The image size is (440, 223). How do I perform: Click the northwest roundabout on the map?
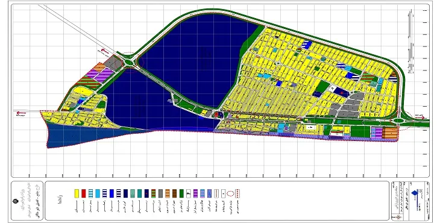tap(130, 63)
